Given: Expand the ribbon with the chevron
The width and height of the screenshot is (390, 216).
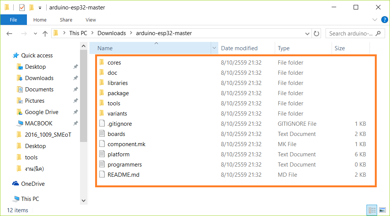Looking at the screenshot, I should point(374,20).
